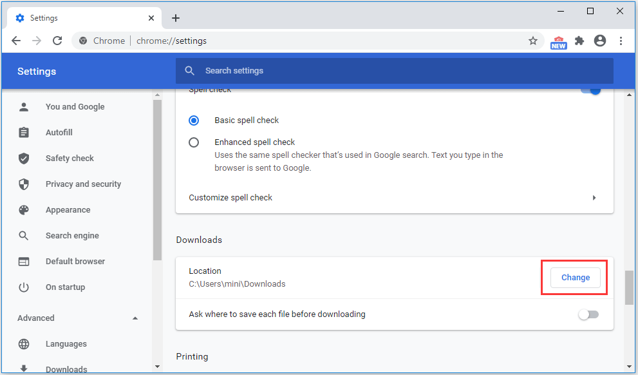The width and height of the screenshot is (638, 375).
Task: Open a new tab with the plus button
Action: 175,18
